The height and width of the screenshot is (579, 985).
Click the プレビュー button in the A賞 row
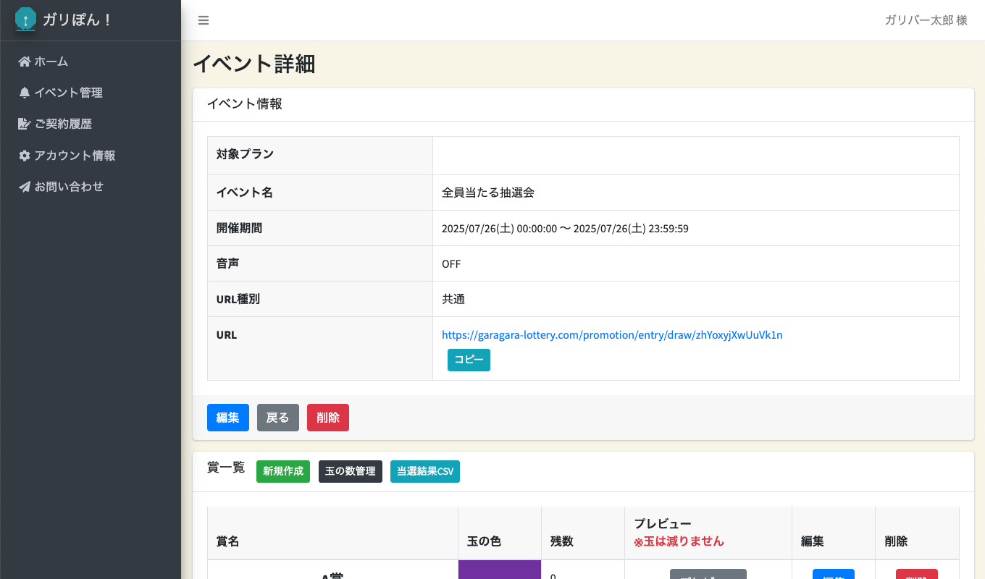click(708, 575)
